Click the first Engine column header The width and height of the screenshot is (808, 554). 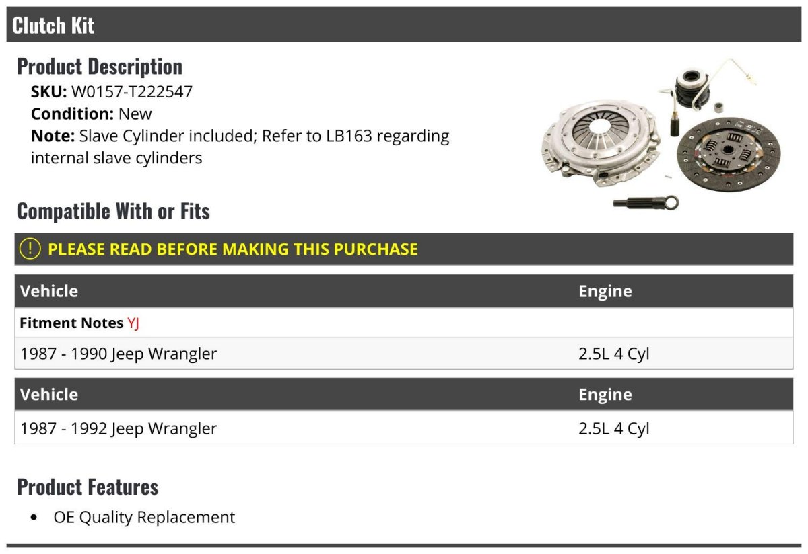tap(605, 291)
